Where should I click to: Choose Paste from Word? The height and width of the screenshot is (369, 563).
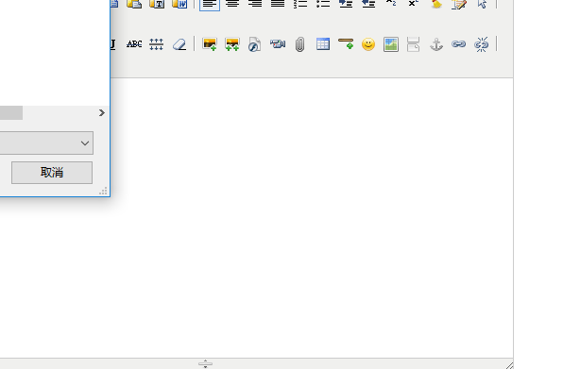(179, 4)
